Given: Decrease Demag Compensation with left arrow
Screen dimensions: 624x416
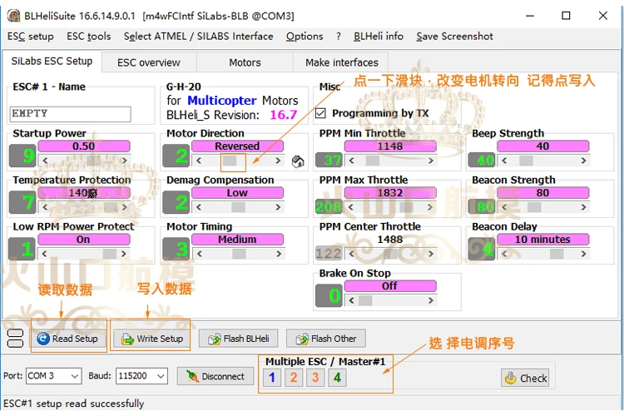Looking at the screenshot, I should click(x=199, y=207).
